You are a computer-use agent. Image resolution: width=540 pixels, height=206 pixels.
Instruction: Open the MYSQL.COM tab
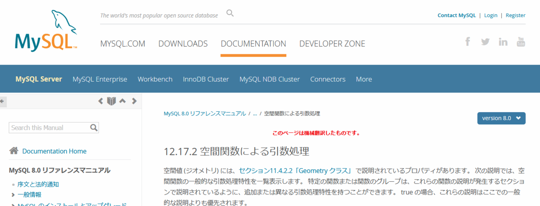pyautogui.click(x=122, y=44)
